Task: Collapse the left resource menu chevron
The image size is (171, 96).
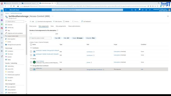Action: (x=26, y=21)
